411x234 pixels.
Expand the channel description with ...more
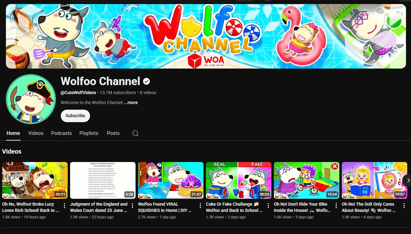[x=131, y=103]
